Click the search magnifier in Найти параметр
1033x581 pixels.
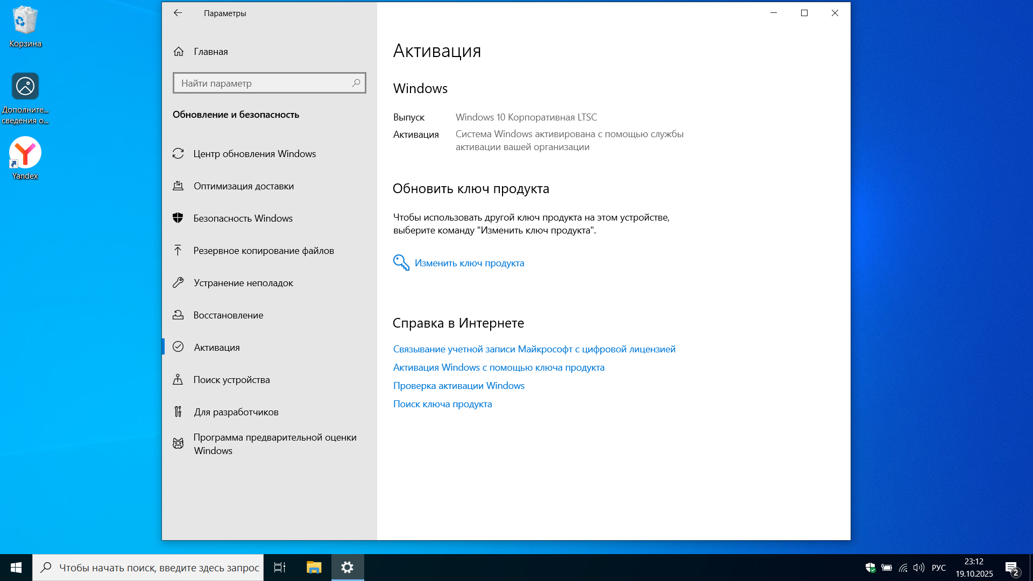[x=356, y=83]
